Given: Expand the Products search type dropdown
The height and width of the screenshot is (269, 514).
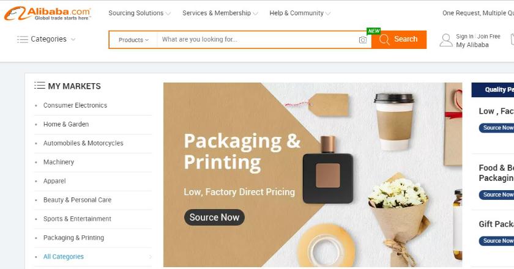Looking at the screenshot, I should 133,40.
